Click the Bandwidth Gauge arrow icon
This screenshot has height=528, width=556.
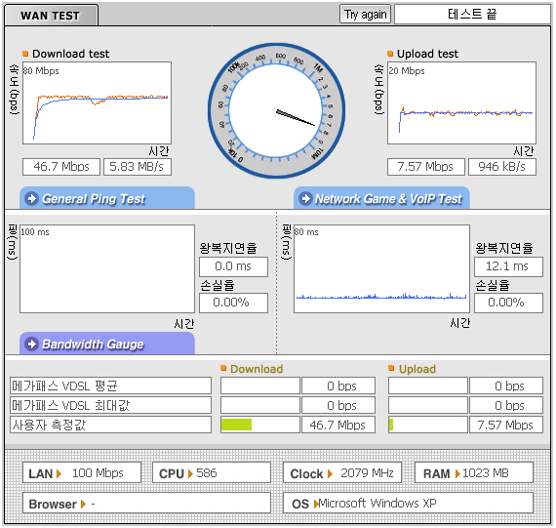(32, 344)
